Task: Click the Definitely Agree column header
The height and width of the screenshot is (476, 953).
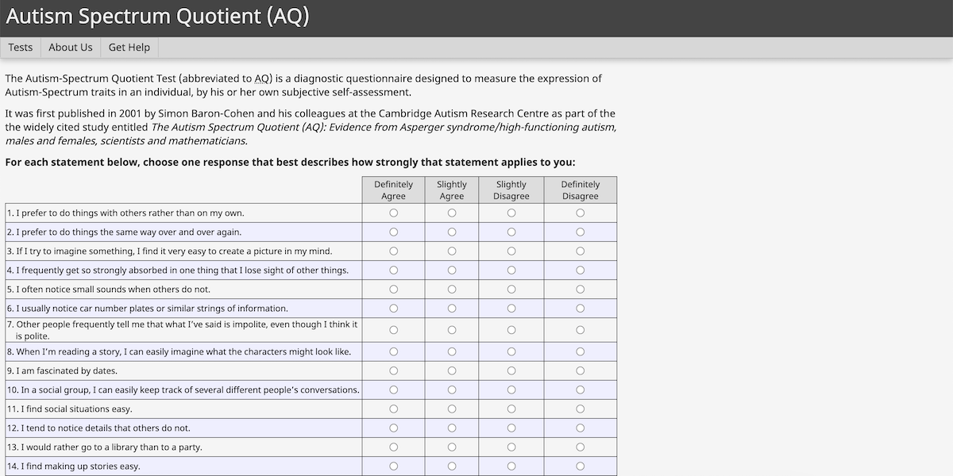Action: tap(393, 190)
